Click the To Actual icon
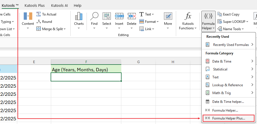The image size is (257, 124). click(x=38, y=14)
